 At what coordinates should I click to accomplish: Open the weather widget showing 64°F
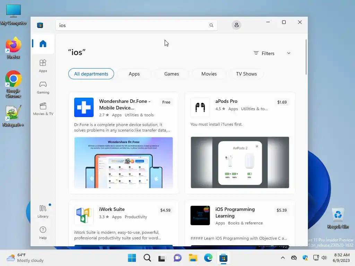[25, 258]
